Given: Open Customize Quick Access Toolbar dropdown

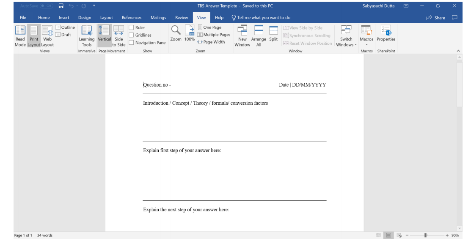Looking at the screenshot, I should click(94, 5).
